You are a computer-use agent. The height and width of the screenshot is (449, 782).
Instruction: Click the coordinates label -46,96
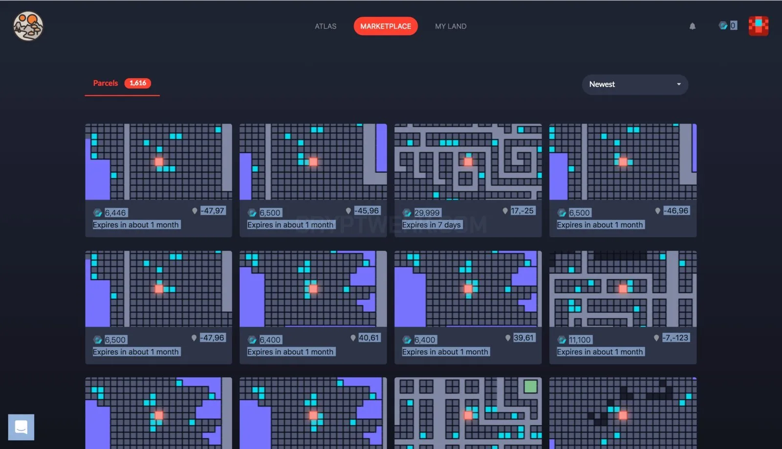676,211
